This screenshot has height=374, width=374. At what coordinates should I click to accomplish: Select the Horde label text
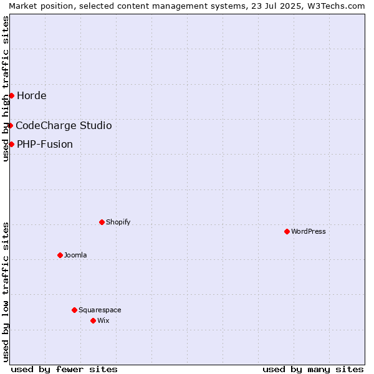pos(32,95)
